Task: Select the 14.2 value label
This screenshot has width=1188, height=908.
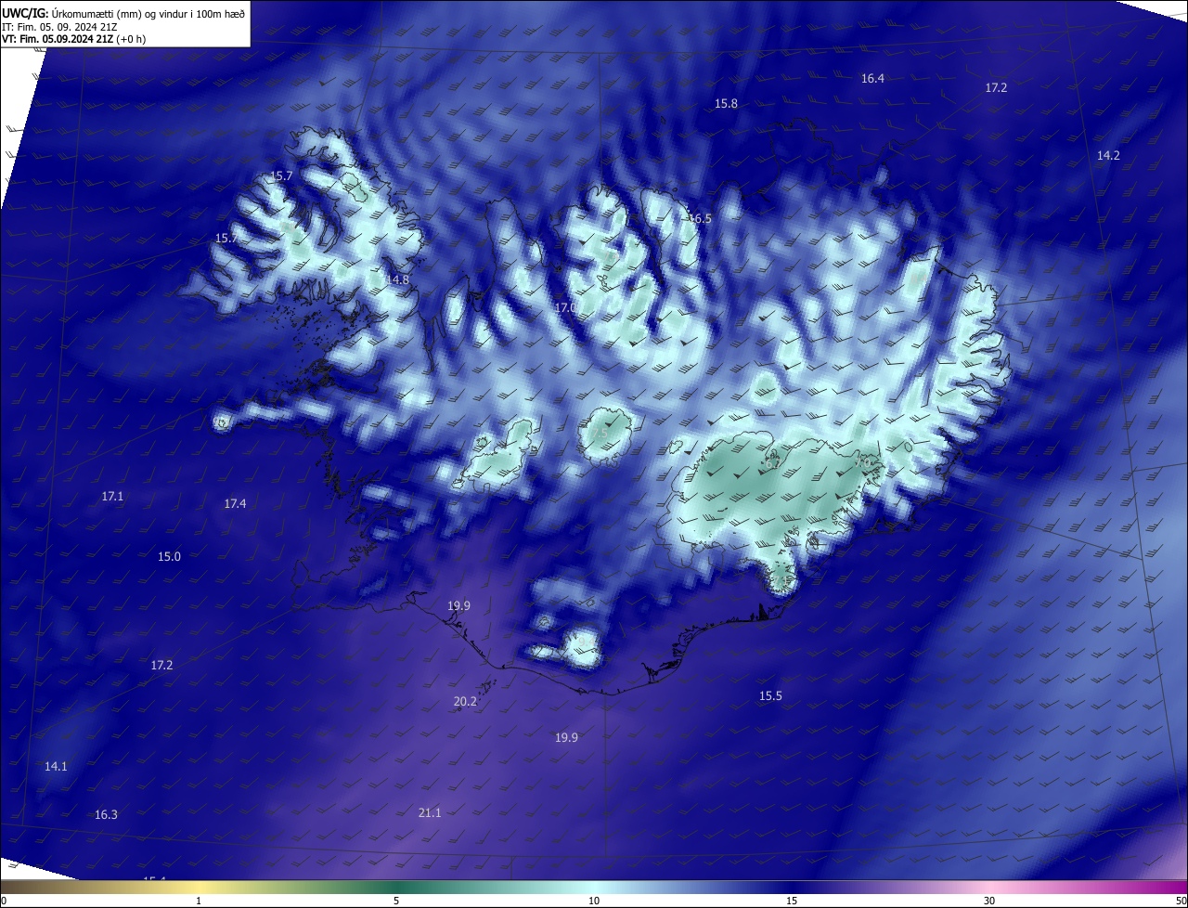Action: tap(1108, 156)
